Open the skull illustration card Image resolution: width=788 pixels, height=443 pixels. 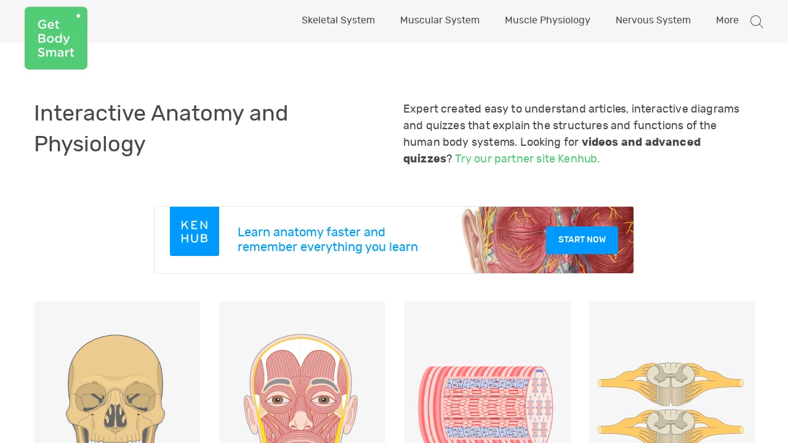coord(117,372)
